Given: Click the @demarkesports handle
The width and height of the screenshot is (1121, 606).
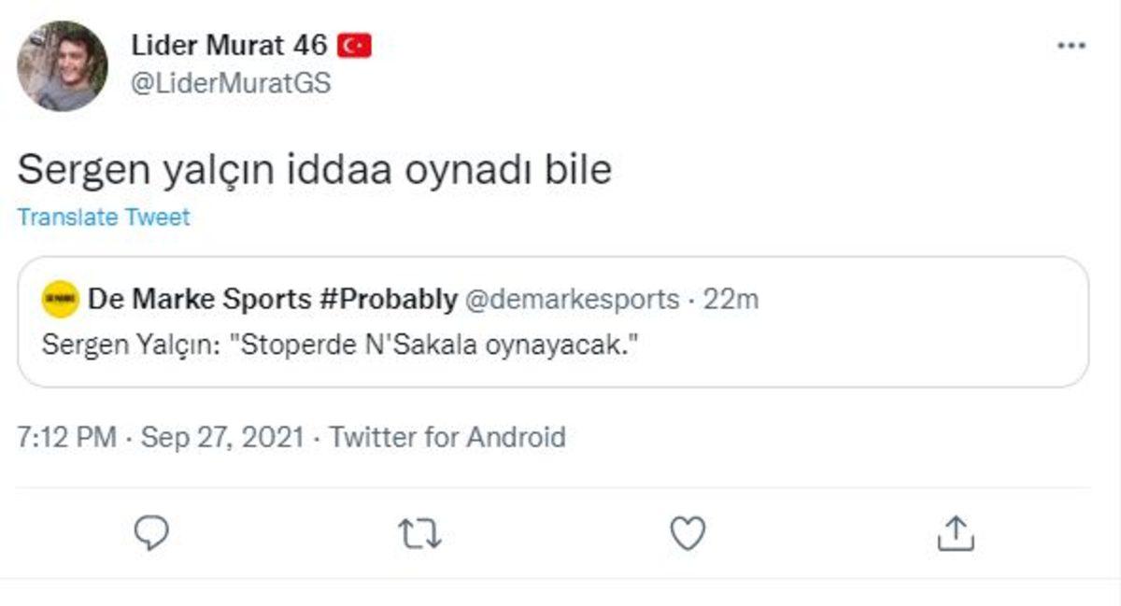Looking at the screenshot, I should click(x=573, y=300).
